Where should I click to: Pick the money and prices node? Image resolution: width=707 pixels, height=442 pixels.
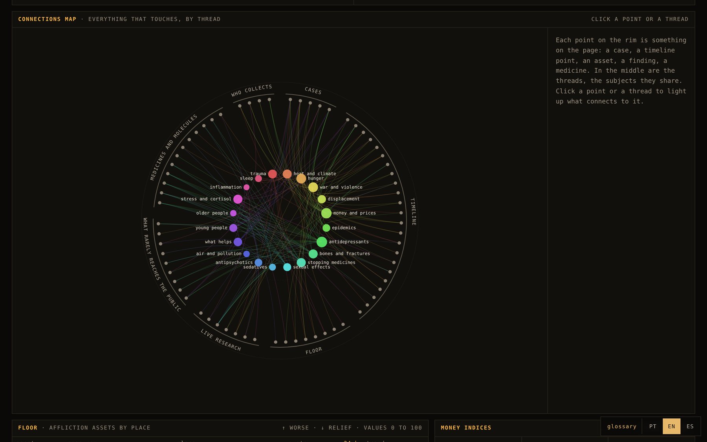pos(326,213)
